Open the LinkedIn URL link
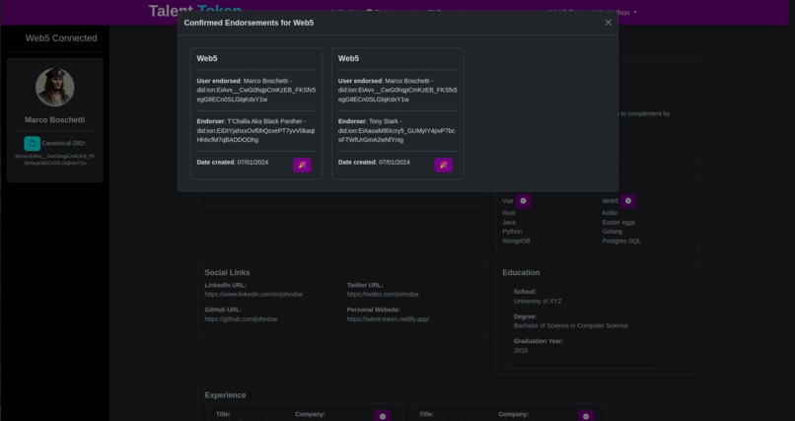Screen dimensions: 795x421 point(253,295)
